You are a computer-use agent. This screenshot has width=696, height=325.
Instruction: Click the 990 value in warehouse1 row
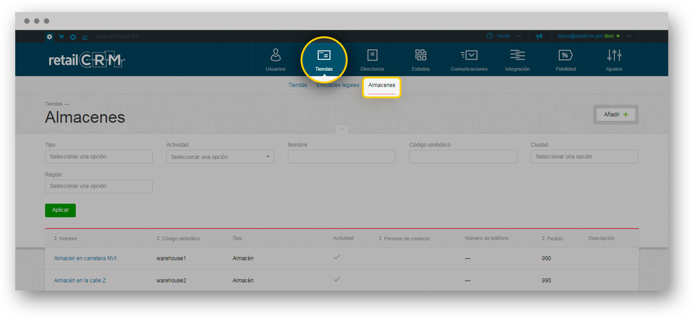(546, 258)
